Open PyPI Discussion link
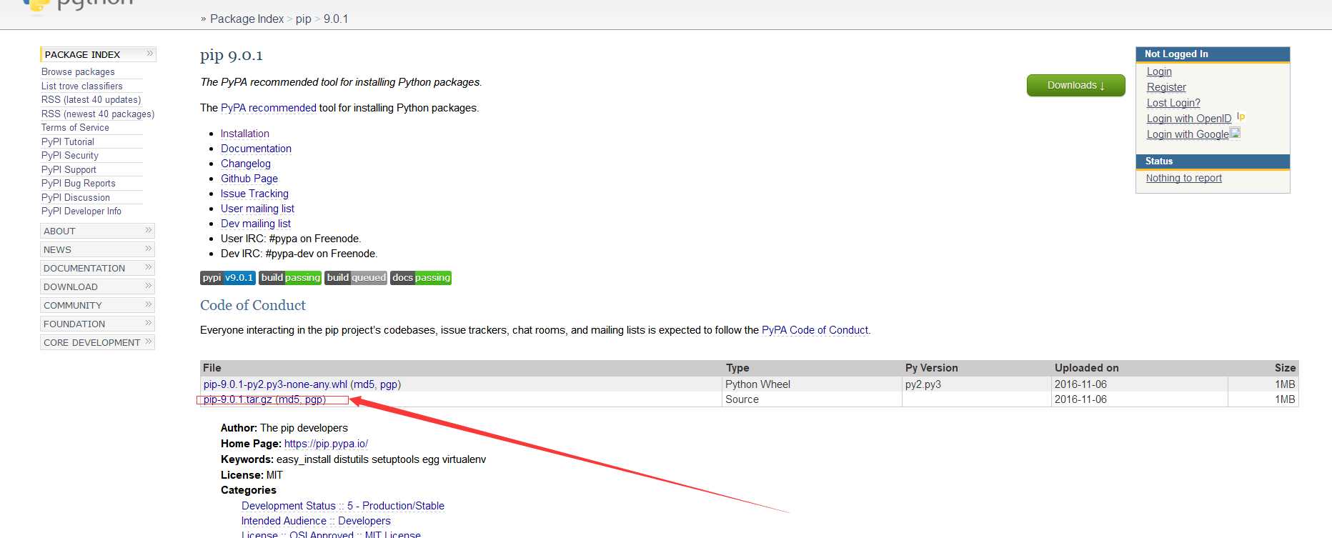The height and width of the screenshot is (538, 1332). click(x=76, y=197)
